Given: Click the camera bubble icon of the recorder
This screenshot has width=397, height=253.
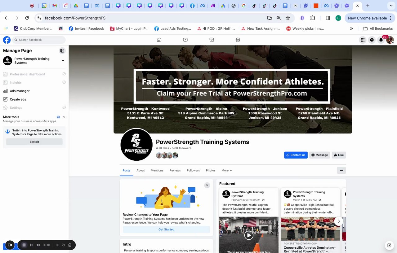Looking at the screenshot, I should click(10, 245).
